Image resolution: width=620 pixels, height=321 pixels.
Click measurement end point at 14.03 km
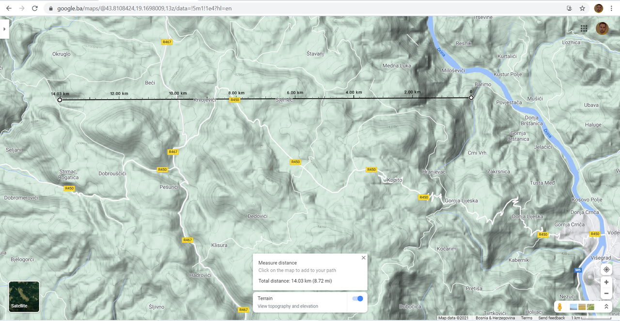60,100
